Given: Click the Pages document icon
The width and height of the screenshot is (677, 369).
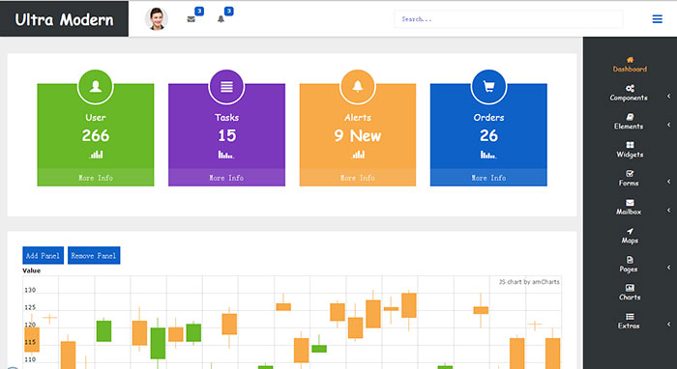Looking at the screenshot, I should (630, 260).
